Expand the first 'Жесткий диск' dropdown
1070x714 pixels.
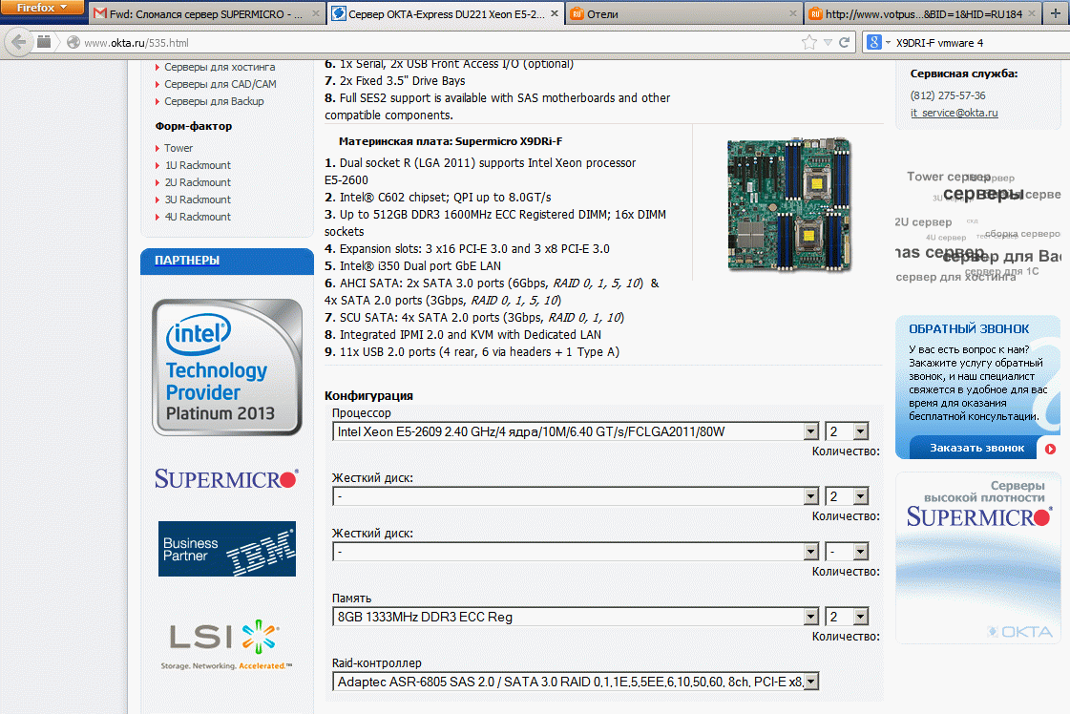(x=576, y=496)
